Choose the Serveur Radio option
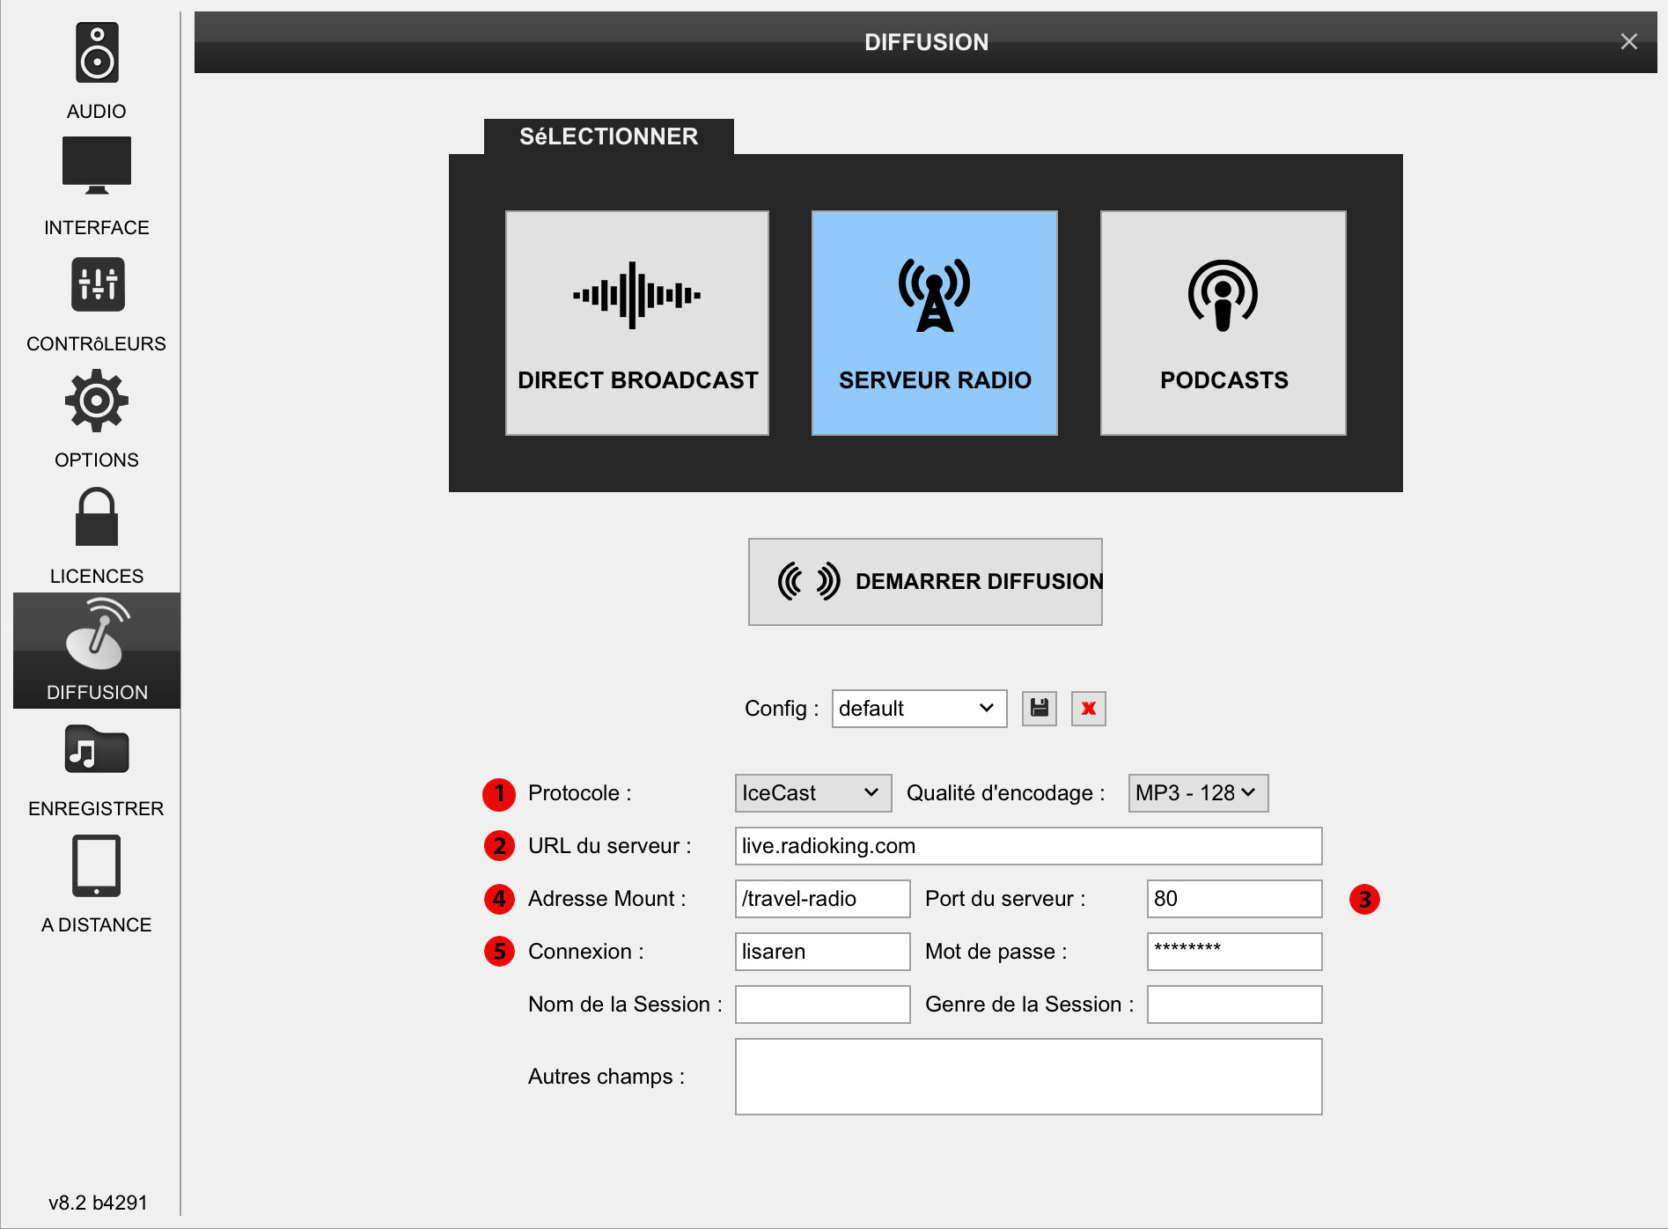The width and height of the screenshot is (1668, 1229). tap(935, 323)
